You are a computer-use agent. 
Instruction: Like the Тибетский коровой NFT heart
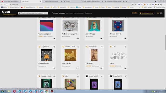pyautogui.click(x=78, y=39)
